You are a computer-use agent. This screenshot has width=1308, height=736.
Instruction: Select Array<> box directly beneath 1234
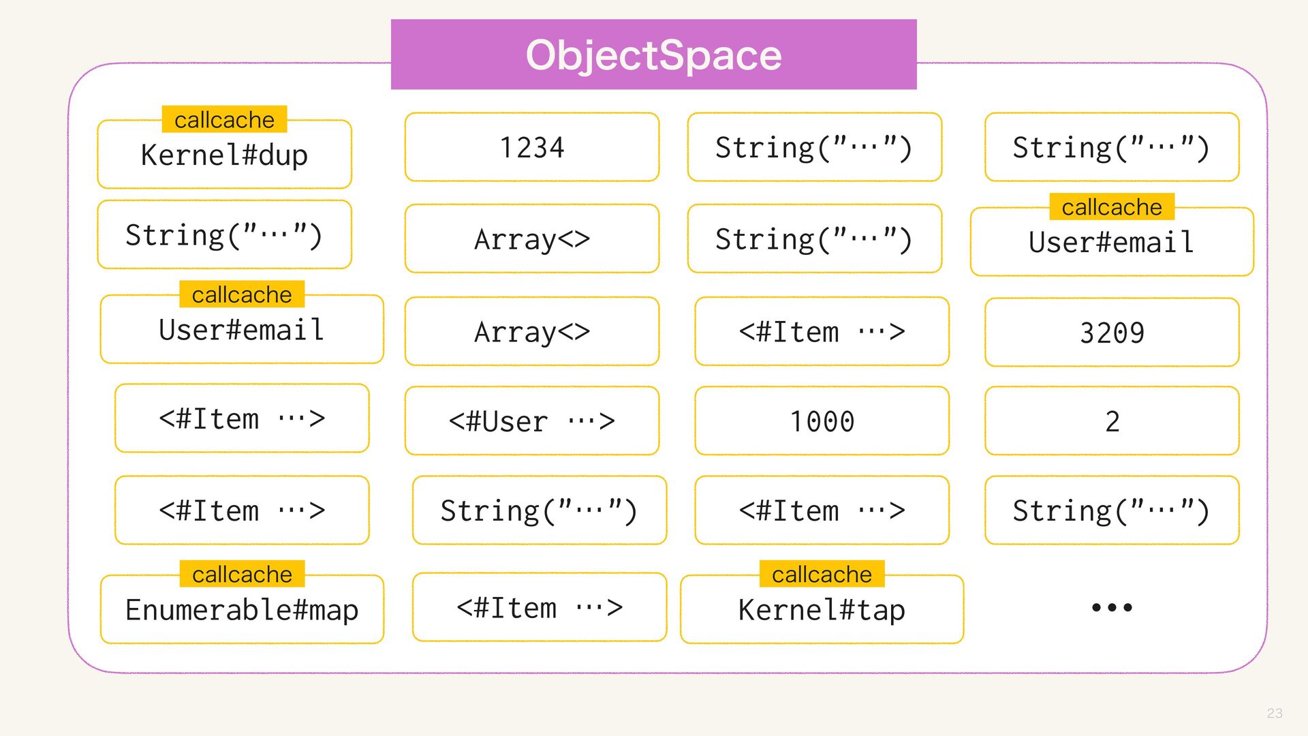(x=532, y=239)
